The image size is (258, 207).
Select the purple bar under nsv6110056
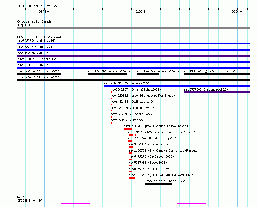point(133,56)
